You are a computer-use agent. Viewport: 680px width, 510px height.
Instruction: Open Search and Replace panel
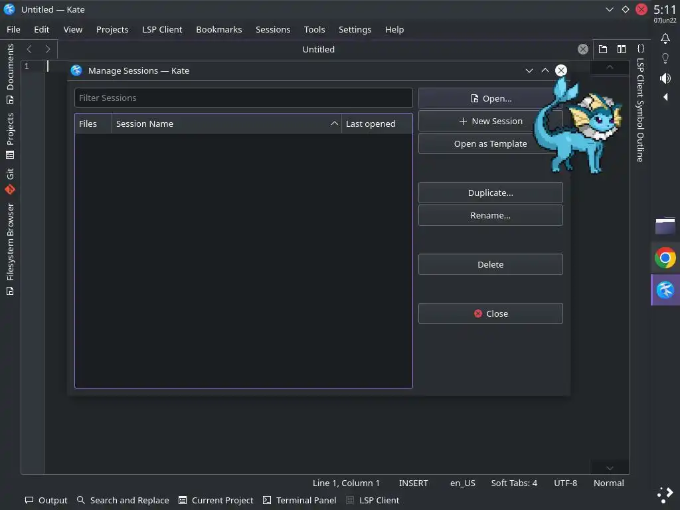[x=123, y=500]
